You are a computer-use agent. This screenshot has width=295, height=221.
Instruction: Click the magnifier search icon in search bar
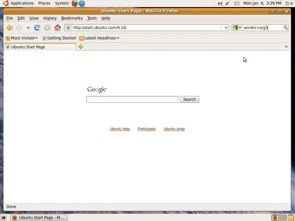click(285, 28)
